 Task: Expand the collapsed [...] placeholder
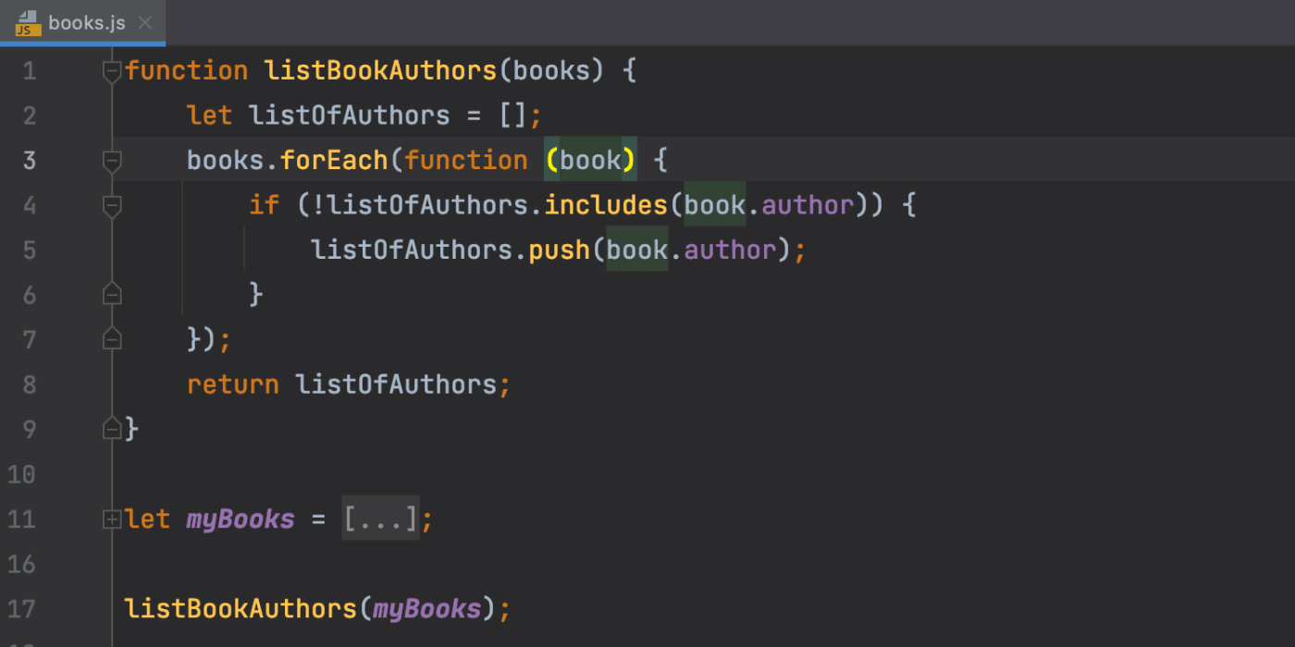click(x=381, y=519)
